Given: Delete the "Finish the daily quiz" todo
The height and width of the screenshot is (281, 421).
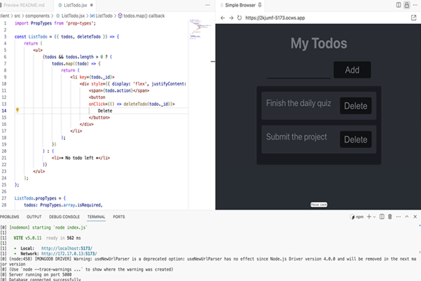Looking at the screenshot, I should pyautogui.click(x=355, y=106).
